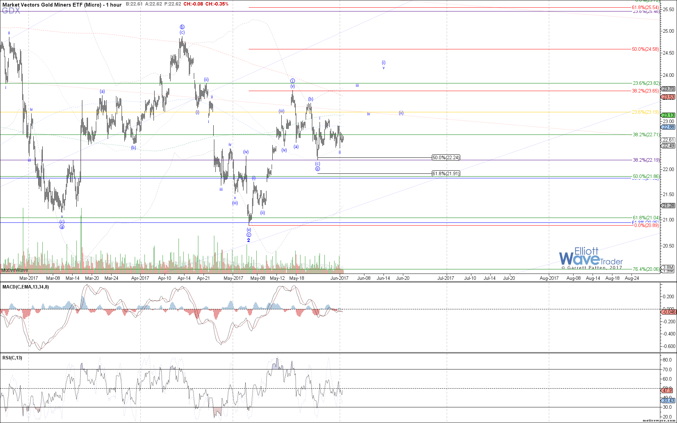Click the 61.8%(25.54) Fibonacci label
The image size is (677, 423).
click(645, 7)
